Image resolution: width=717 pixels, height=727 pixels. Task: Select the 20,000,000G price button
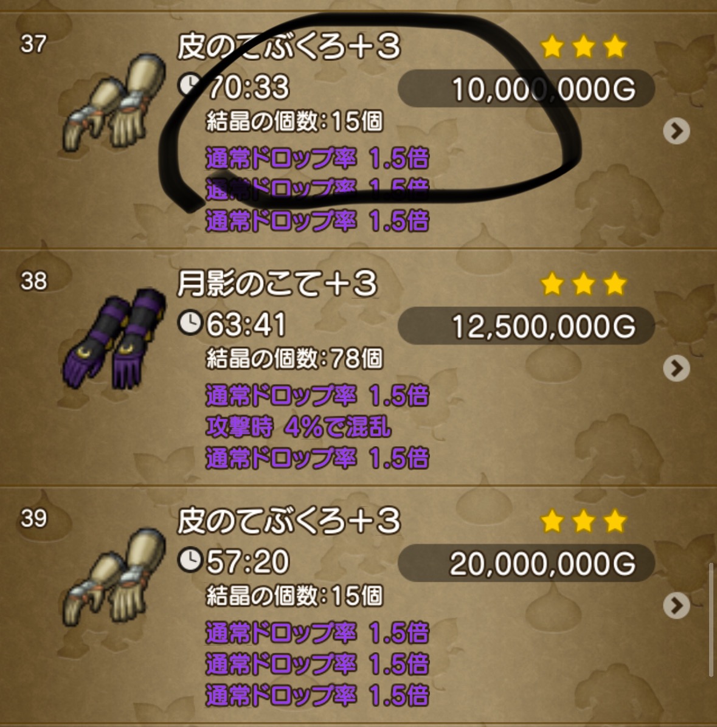[x=527, y=563]
